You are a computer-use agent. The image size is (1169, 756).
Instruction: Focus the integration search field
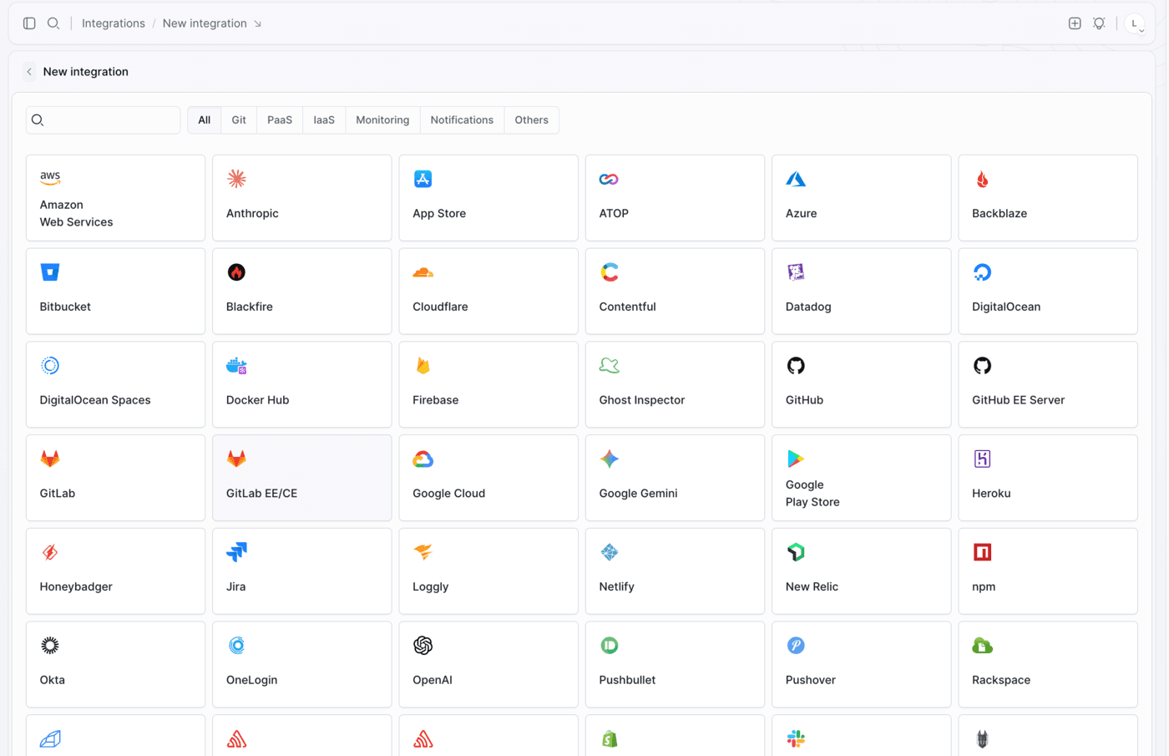[104, 120]
